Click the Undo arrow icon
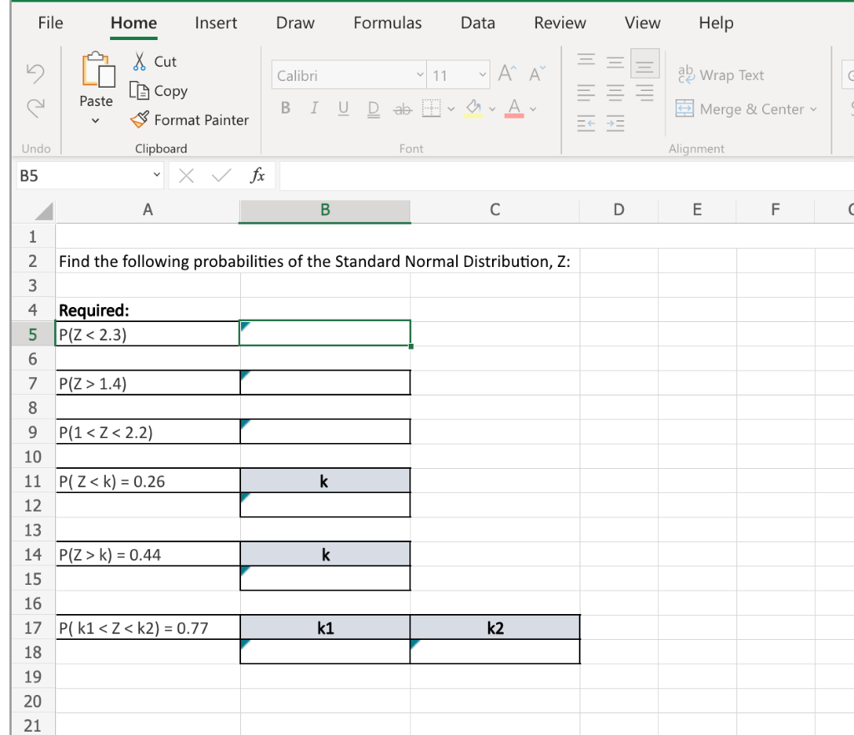854x735 pixels. pos(35,73)
